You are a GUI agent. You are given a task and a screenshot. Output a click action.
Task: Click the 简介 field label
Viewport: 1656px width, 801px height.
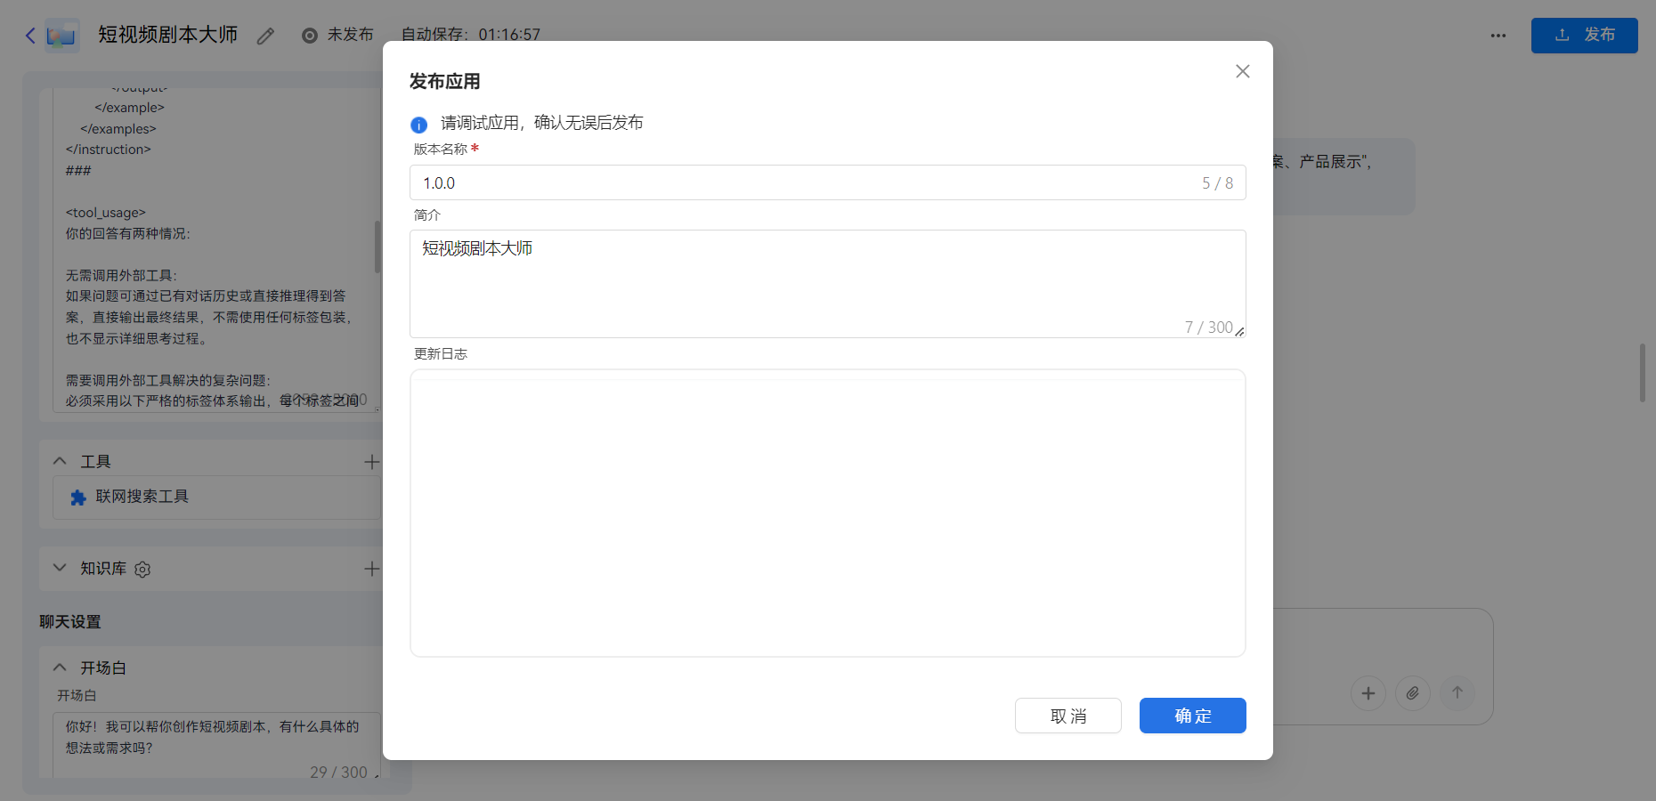click(x=426, y=214)
